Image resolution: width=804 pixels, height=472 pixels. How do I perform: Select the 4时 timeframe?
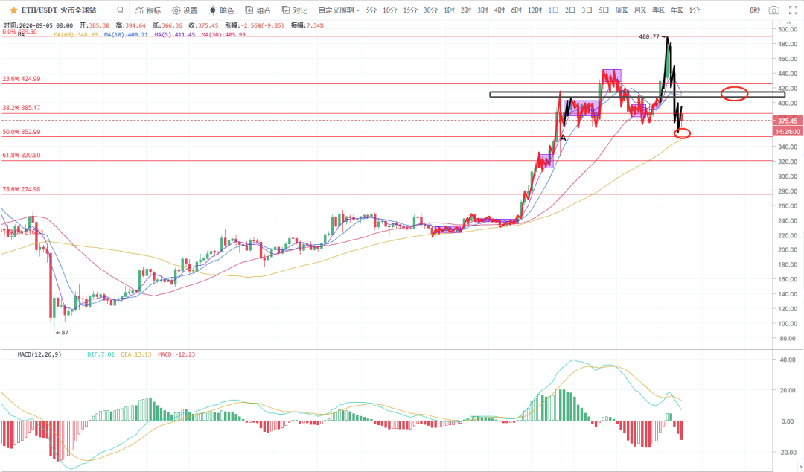[500, 10]
